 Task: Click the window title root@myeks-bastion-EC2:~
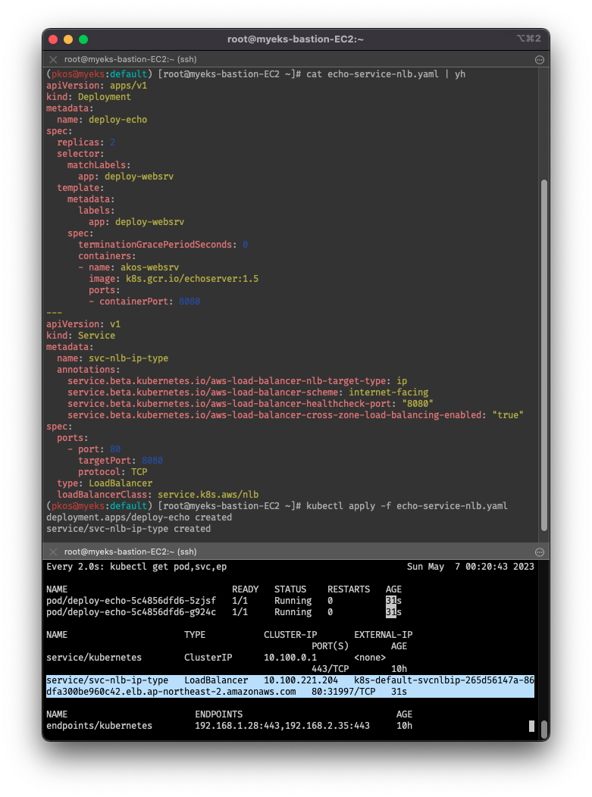(x=296, y=39)
